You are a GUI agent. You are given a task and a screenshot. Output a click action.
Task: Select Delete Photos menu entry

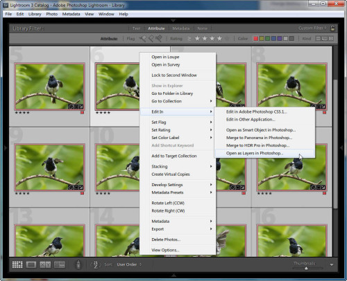point(178,239)
